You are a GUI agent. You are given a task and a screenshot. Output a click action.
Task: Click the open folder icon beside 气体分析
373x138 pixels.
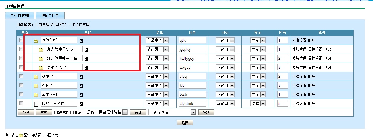click(x=36, y=41)
